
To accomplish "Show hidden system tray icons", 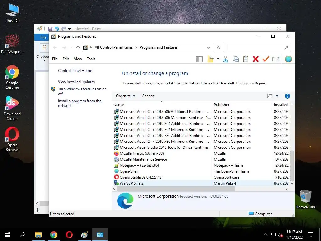I will (x=265, y=235).
